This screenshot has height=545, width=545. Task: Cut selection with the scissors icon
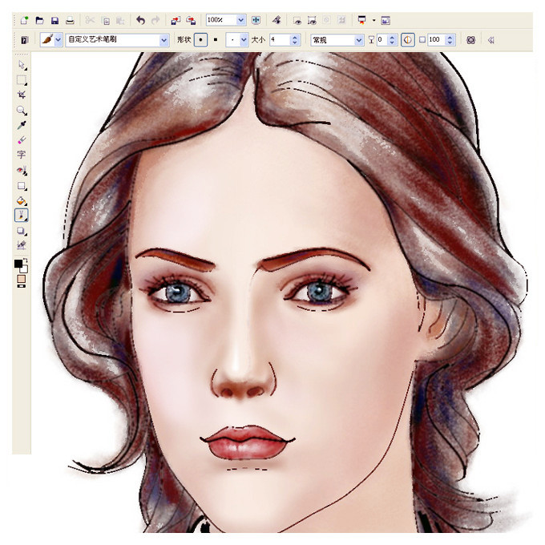click(90, 20)
